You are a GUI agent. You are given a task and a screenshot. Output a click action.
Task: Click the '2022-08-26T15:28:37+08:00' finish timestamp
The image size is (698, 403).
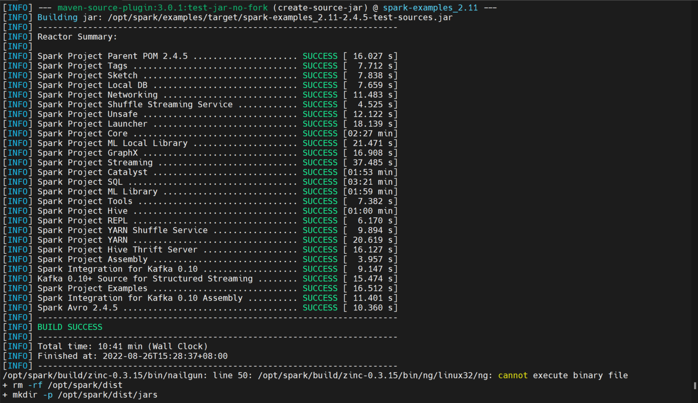pyautogui.click(x=165, y=356)
